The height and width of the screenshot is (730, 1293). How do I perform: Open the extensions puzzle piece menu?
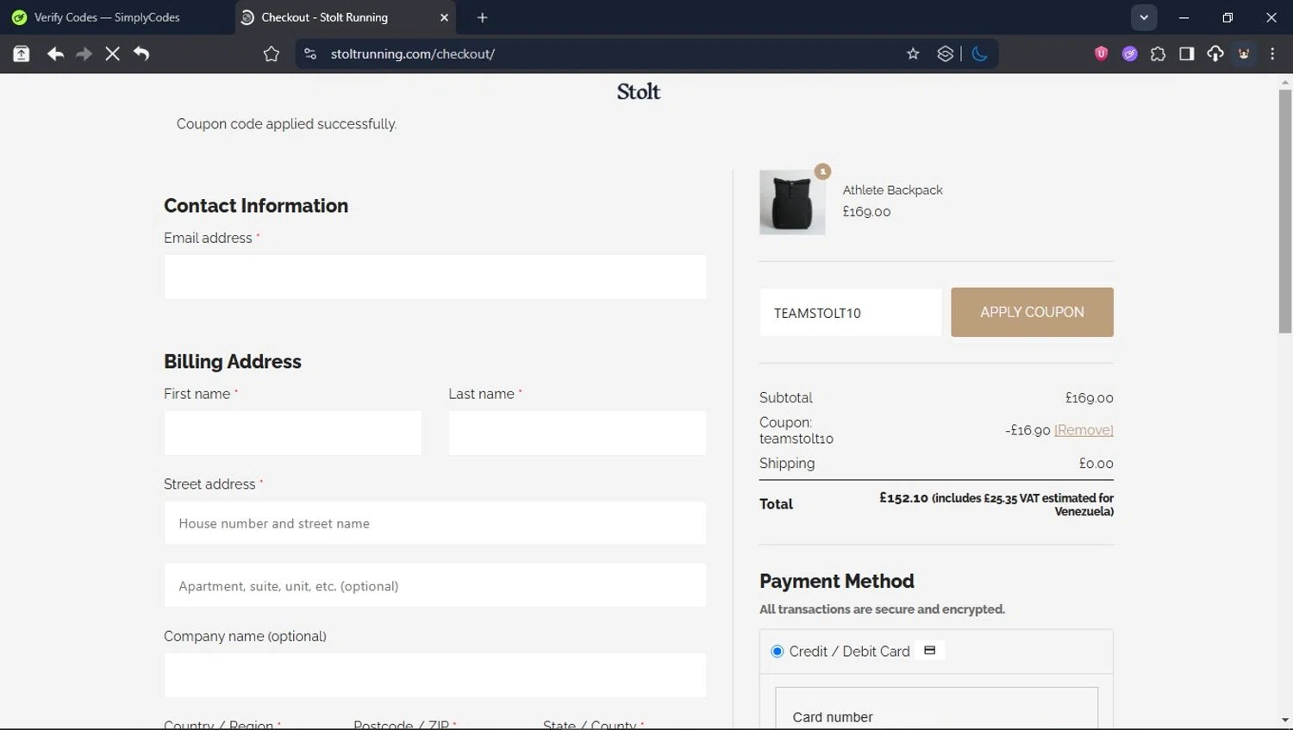click(x=1158, y=53)
